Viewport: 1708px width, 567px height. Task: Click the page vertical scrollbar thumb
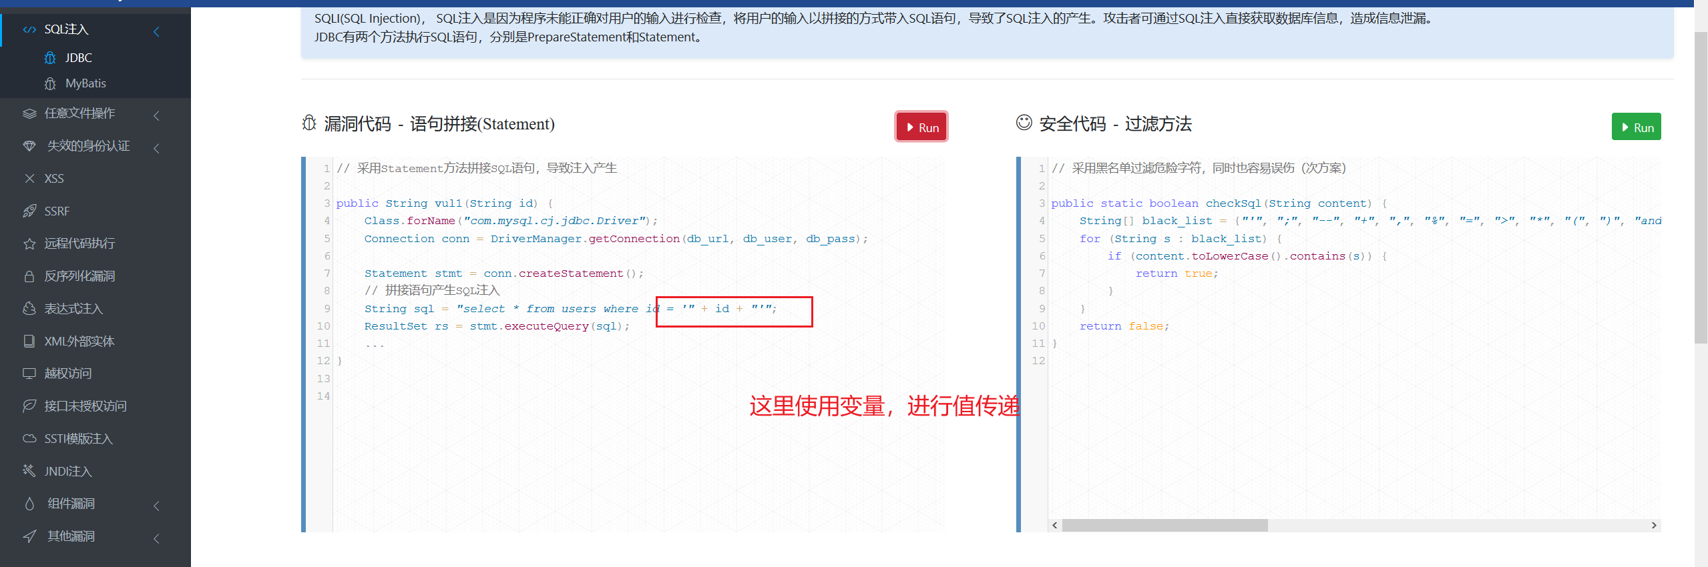[1701, 187]
